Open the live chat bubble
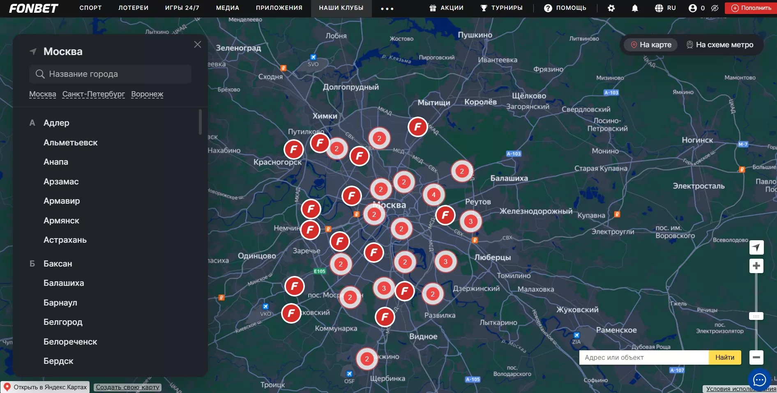The width and height of the screenshot is (777, 393). pyautogui.click(x=759, y=380)
